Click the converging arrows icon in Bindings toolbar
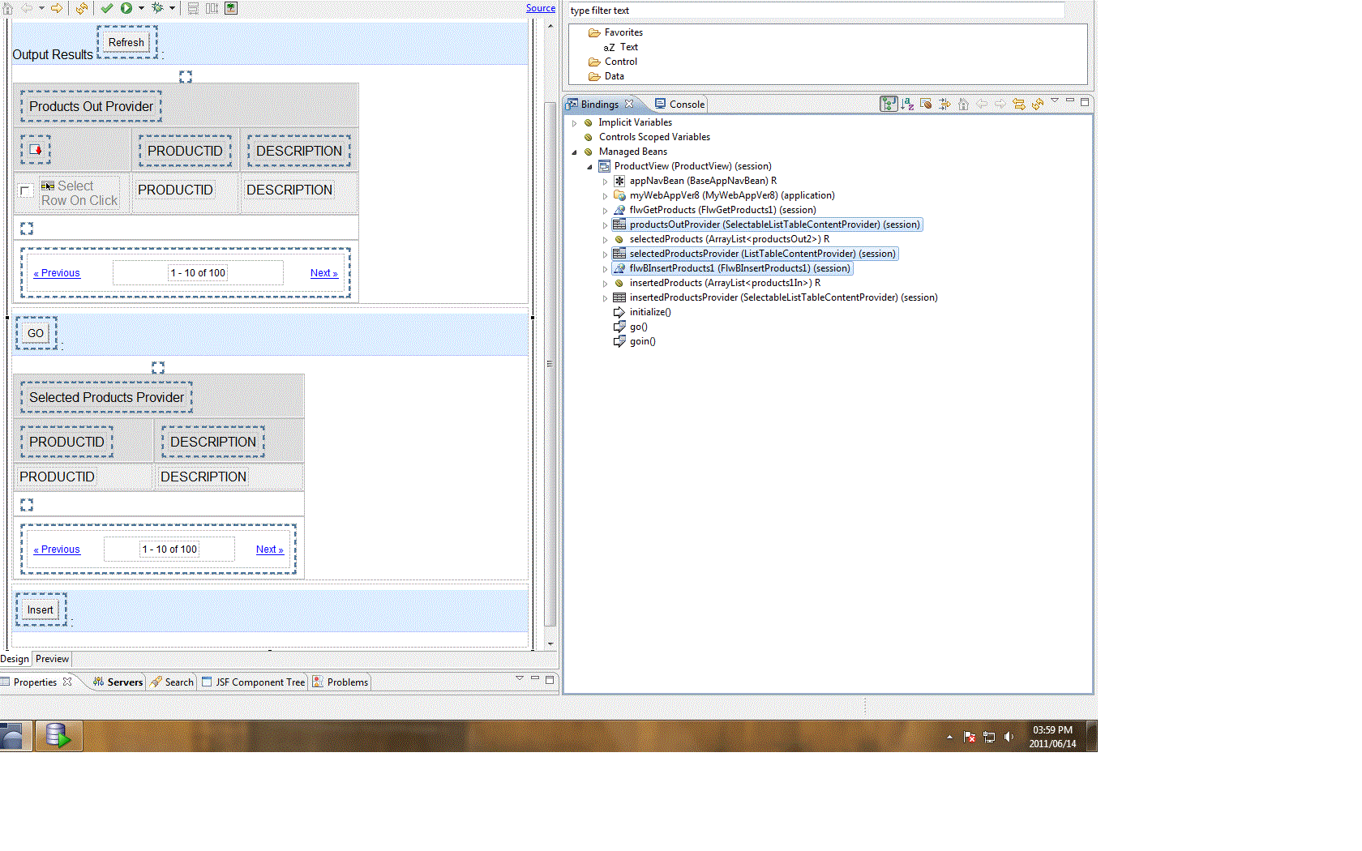This screenshot has height=851, width=1362. pyautogui.click(x=944, y=104)
